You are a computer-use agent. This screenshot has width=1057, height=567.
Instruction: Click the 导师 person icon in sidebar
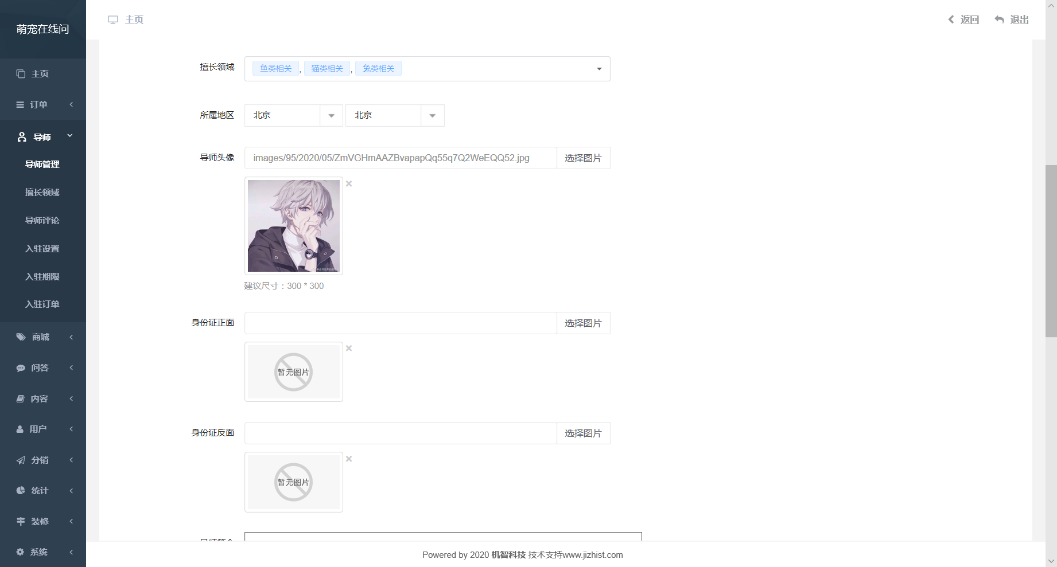(x=22, y=137)
